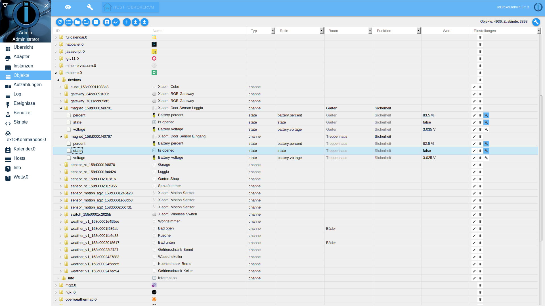The image size is (545, 306).
Task: Open the Aufzählungen page
Action: click(26, 85)
